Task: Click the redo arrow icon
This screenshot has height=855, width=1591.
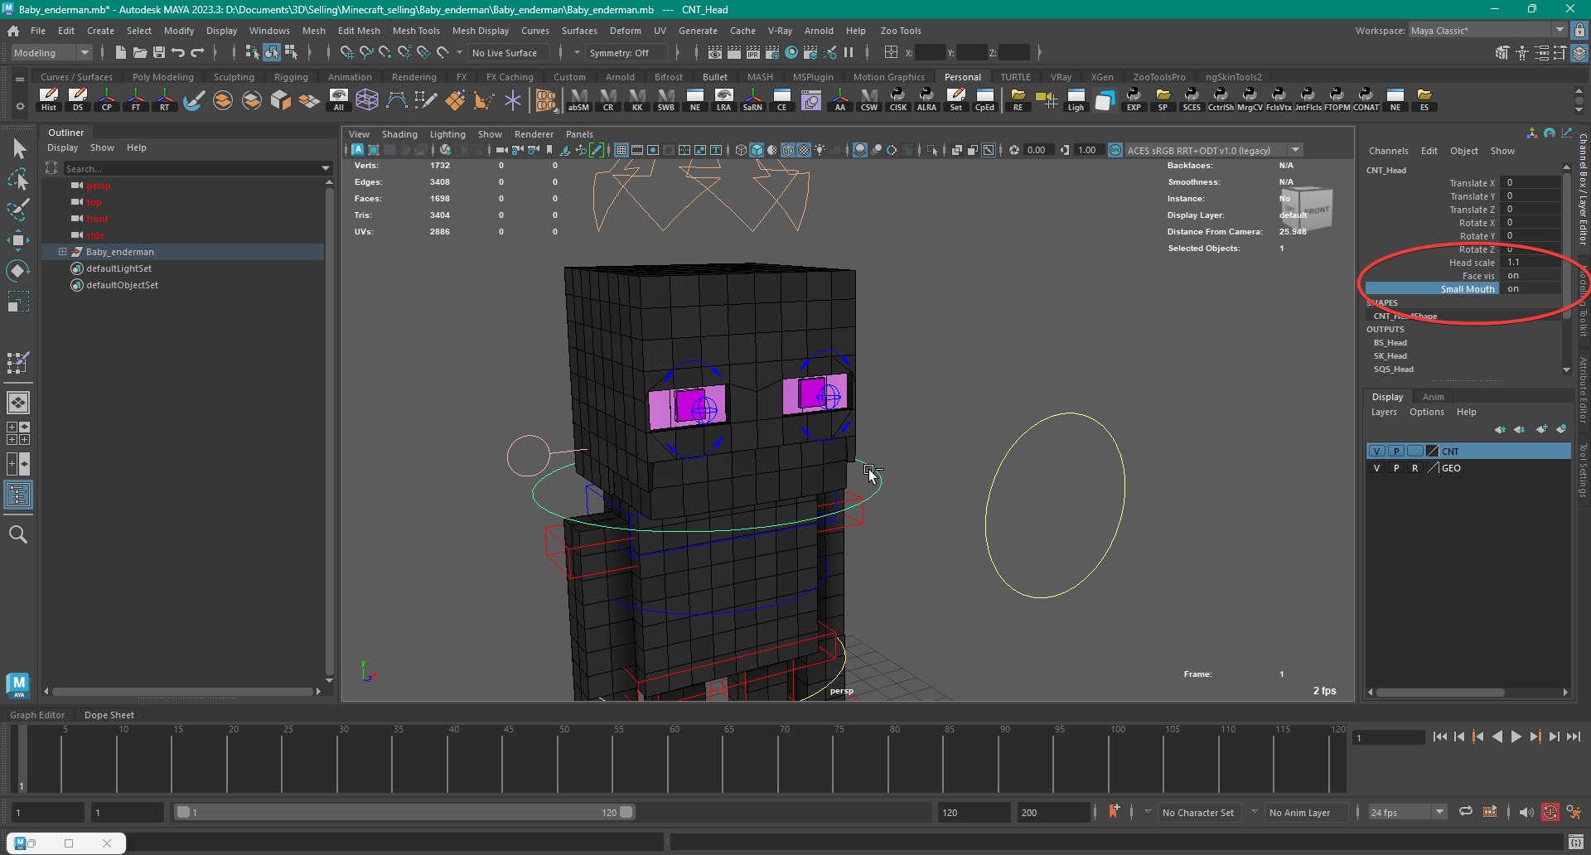Action: point(197,53)
